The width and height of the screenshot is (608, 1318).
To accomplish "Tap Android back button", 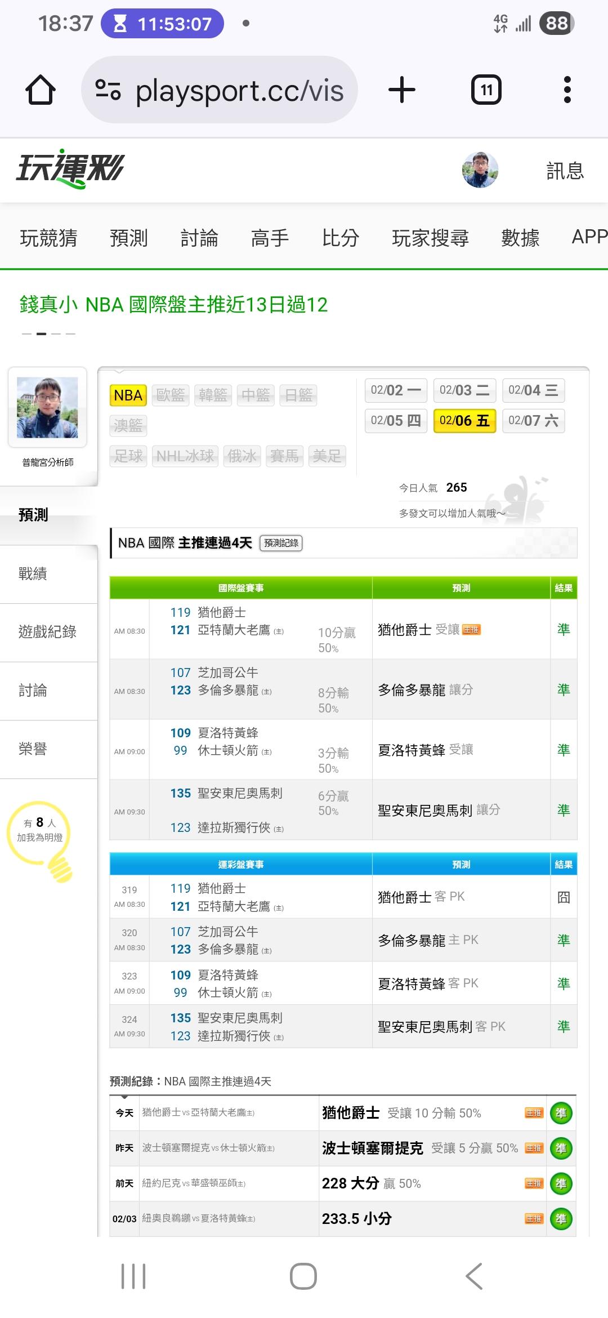I will click(x=474, y=1276).
